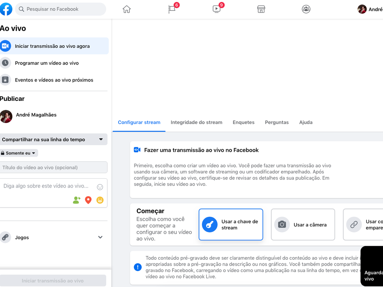The image size is (383, 287).
Task: Click the Diga algo sobre este vídeo field
Action: [x=46, y=186]
